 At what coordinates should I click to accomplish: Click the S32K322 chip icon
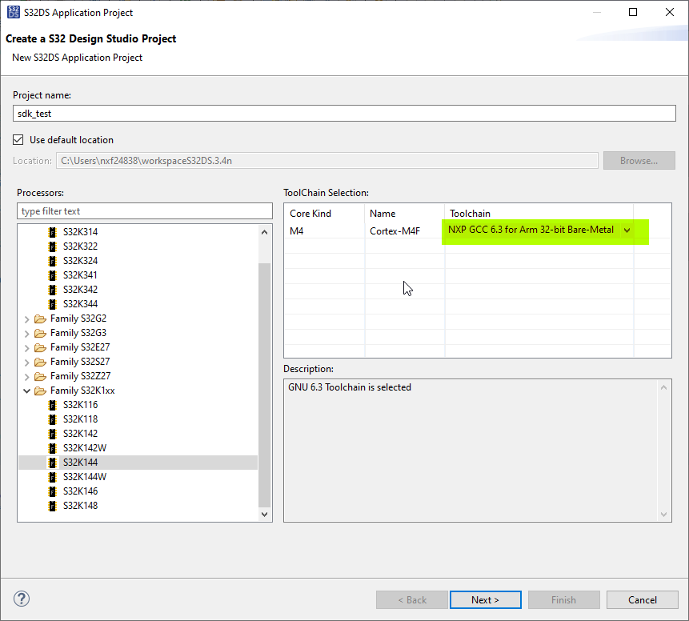(x=53, y=246)
